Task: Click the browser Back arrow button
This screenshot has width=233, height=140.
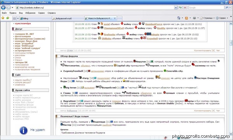Action: click(x=3, y=7)
